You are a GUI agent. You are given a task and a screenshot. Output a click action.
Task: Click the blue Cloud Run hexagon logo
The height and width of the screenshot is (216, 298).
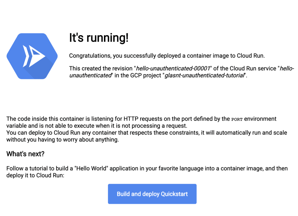tap(32, 56)
